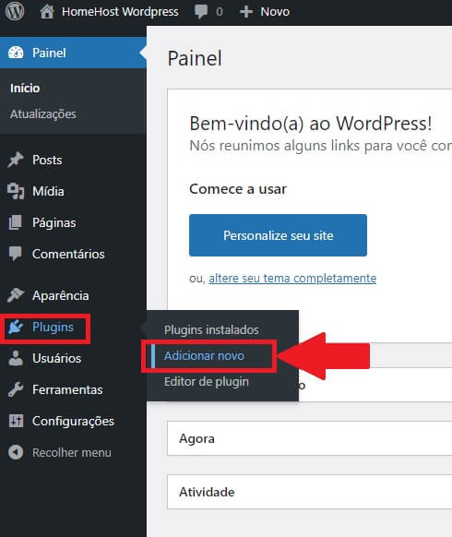
Task: Open the Aparência menu
Action: click(x=73, y=295)
